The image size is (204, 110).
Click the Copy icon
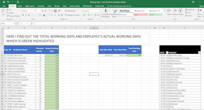point(7,13)
